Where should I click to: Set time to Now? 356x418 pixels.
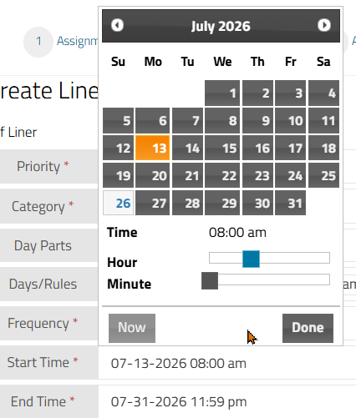point(132,328)
